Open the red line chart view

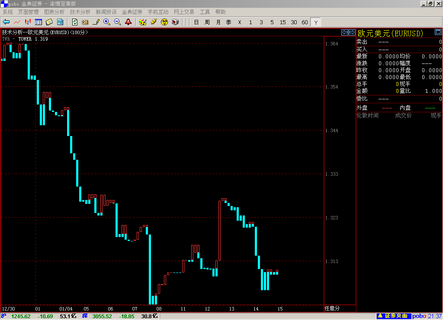17,22
